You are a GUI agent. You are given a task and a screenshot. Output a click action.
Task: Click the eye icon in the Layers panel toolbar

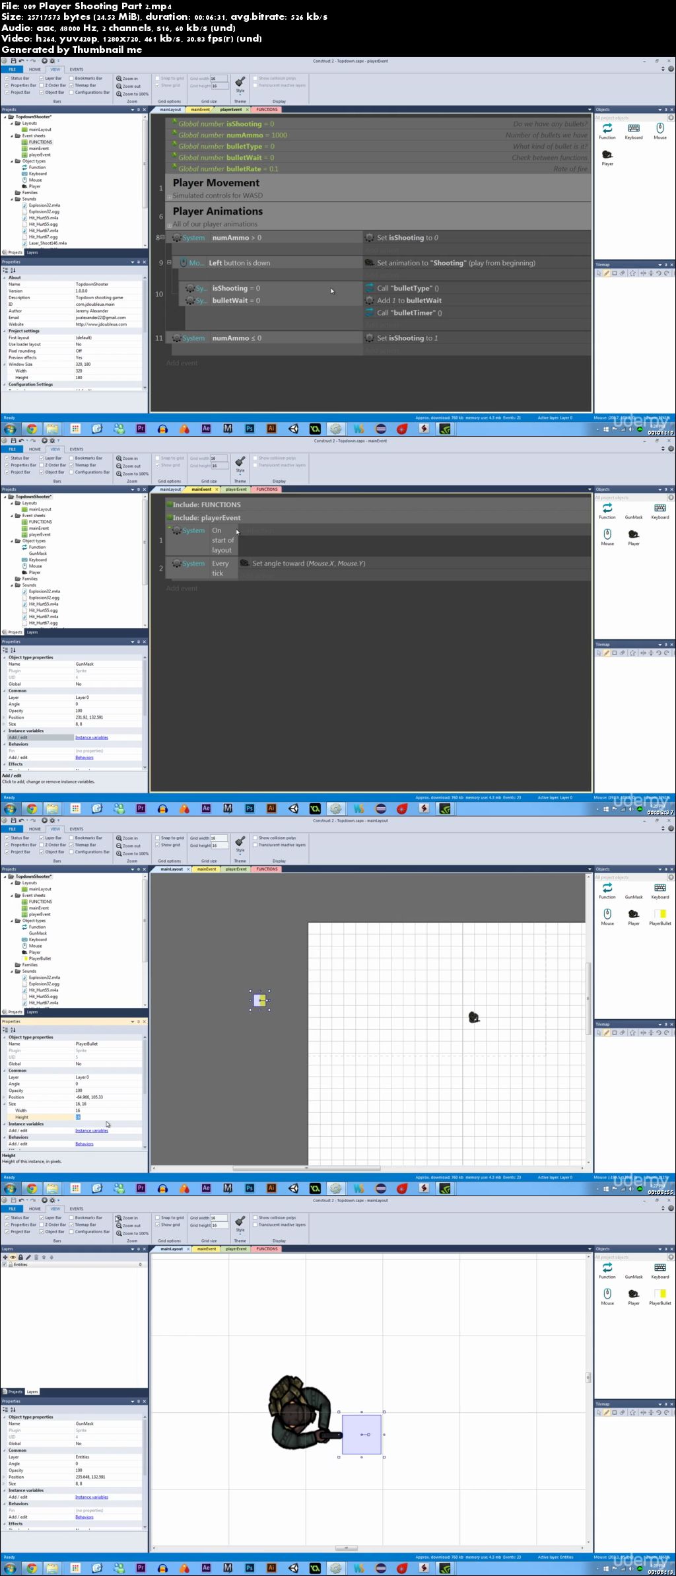tap(13, 1257)
